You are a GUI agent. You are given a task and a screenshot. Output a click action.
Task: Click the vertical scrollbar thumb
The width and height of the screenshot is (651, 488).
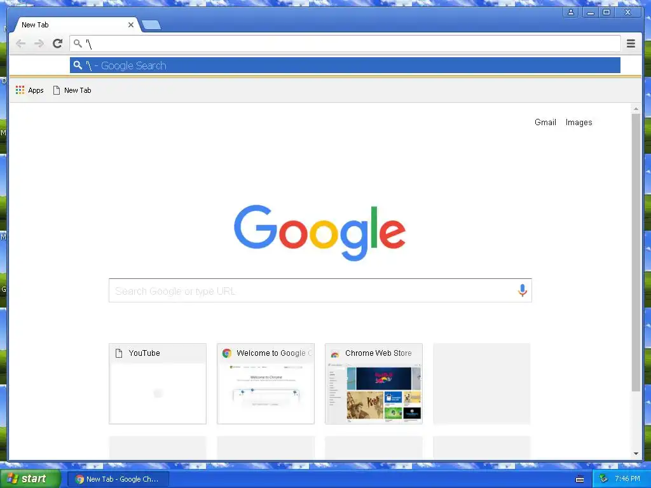pyautogui.click(x=636, y=252)
